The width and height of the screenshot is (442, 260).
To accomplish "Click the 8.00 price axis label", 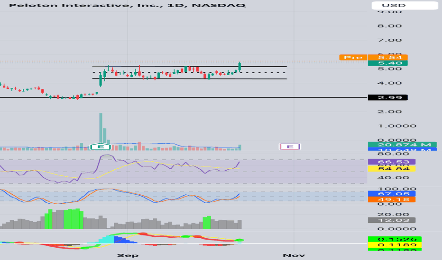I will [390, 26].
